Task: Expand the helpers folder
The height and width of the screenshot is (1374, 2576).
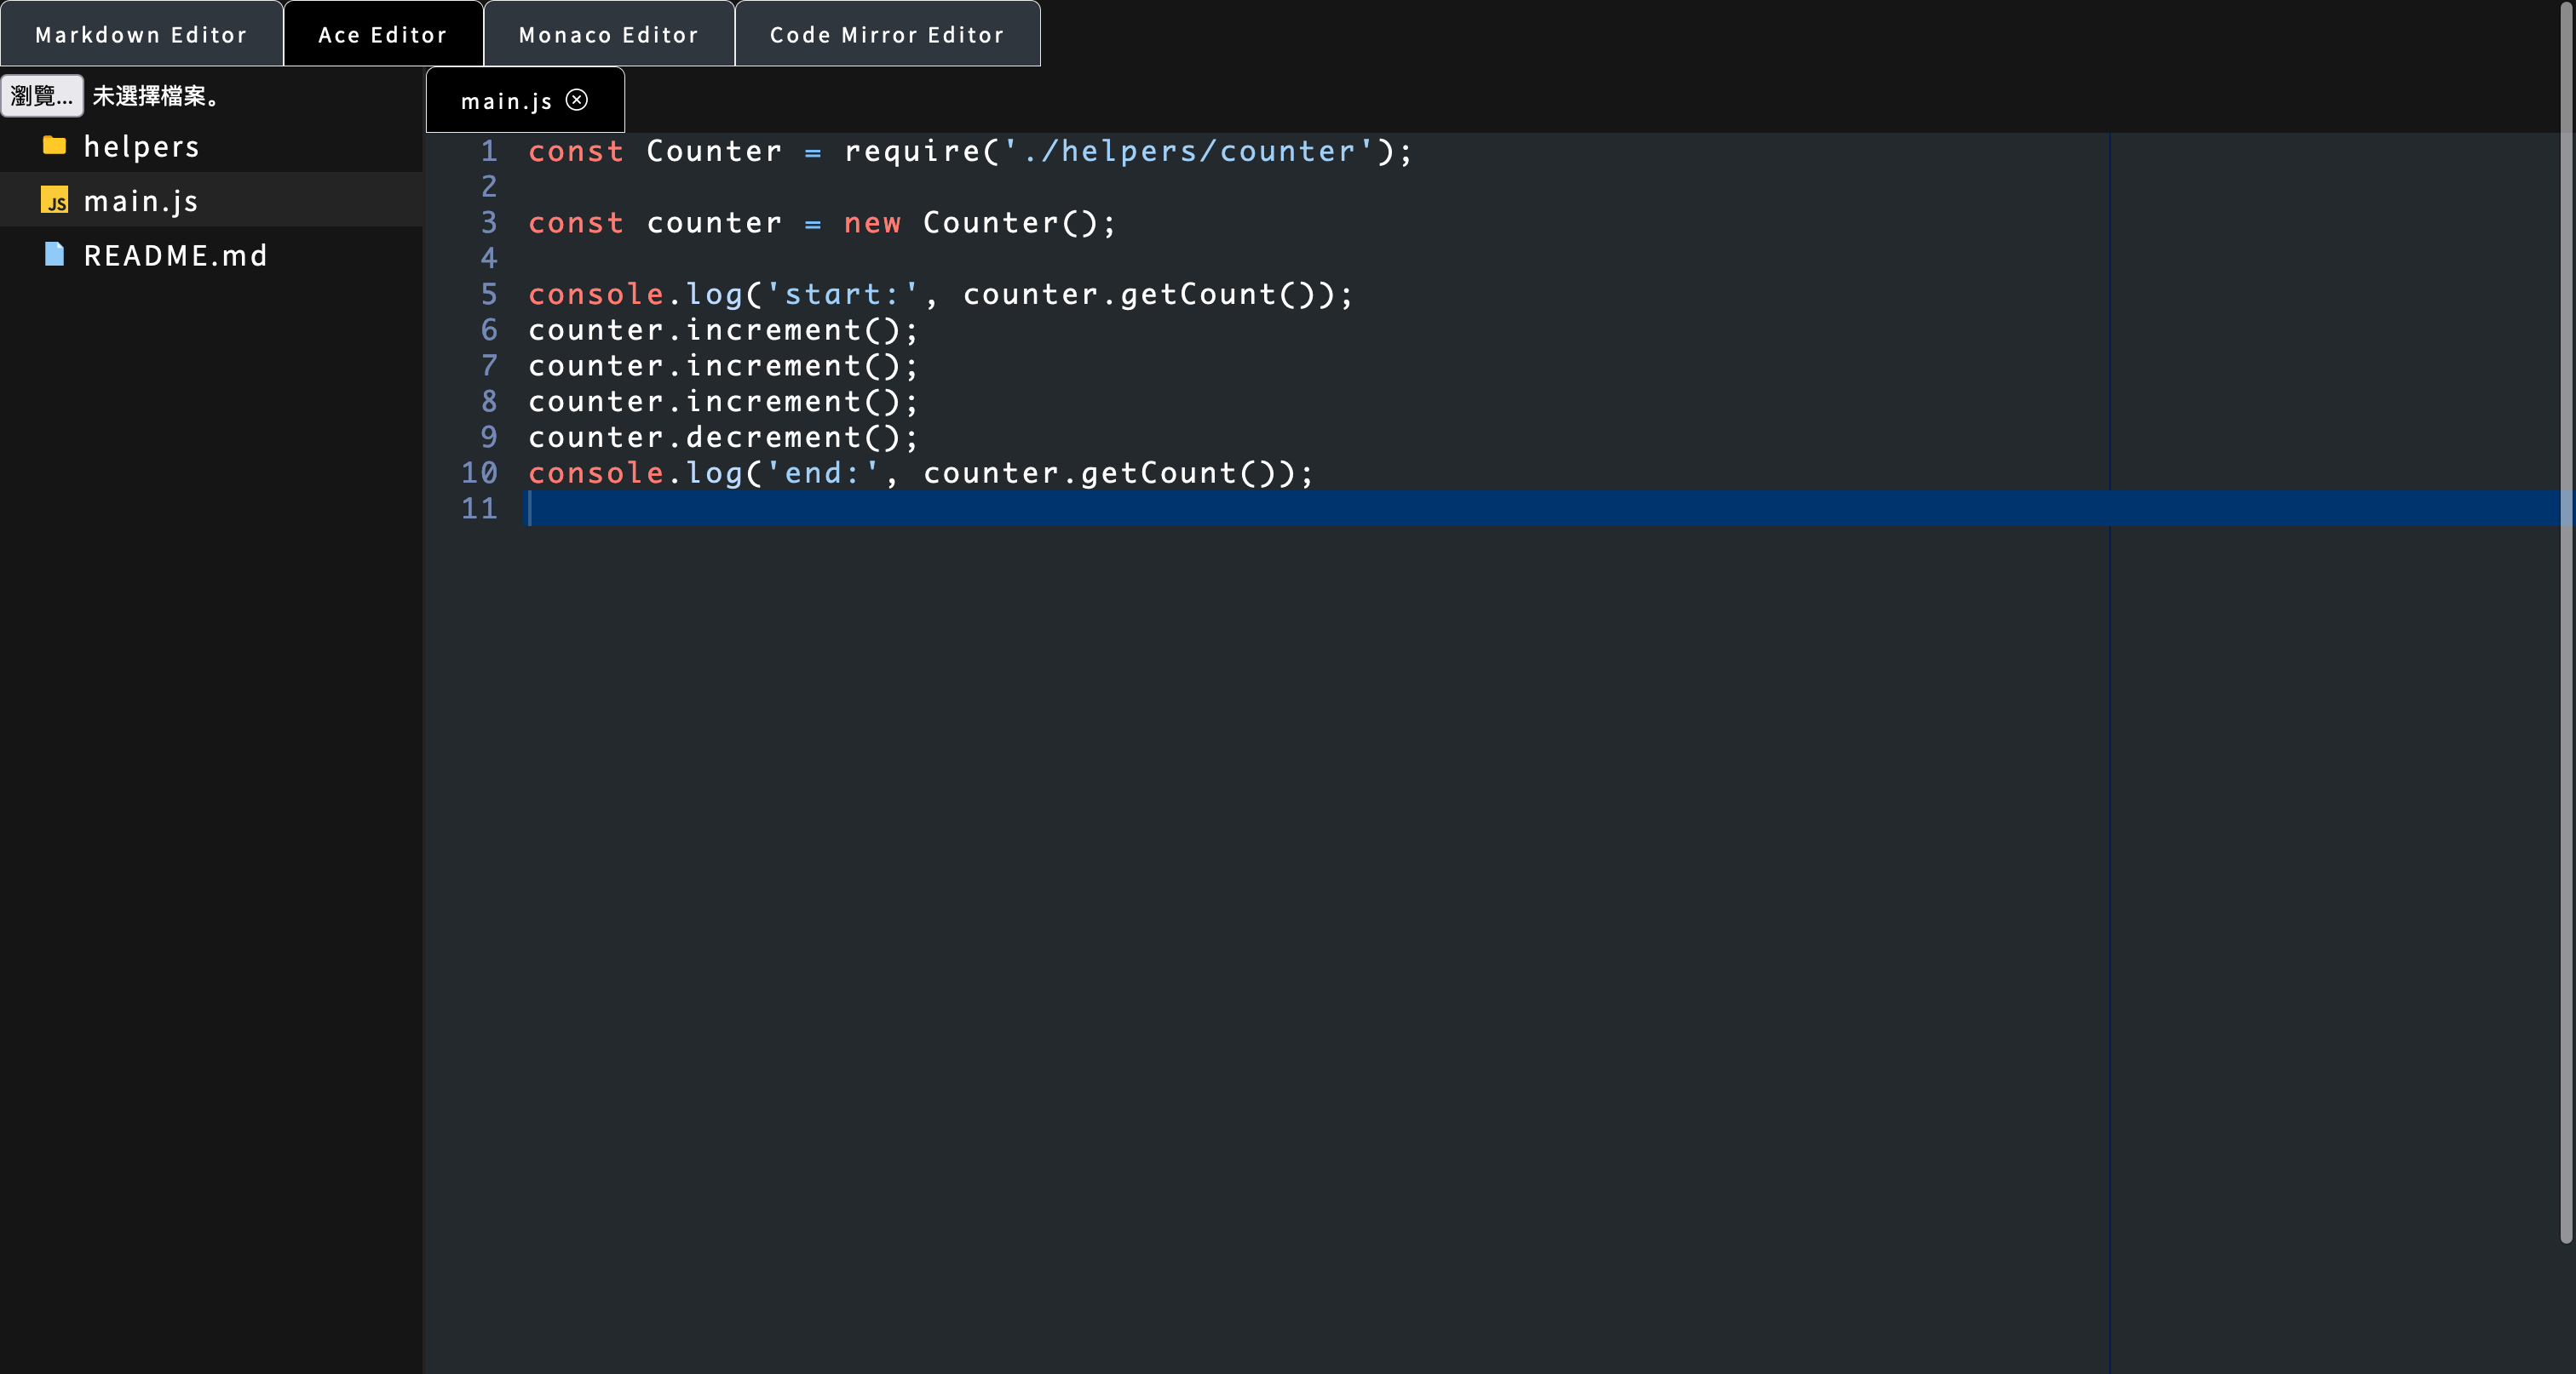Action: (141, 147)
